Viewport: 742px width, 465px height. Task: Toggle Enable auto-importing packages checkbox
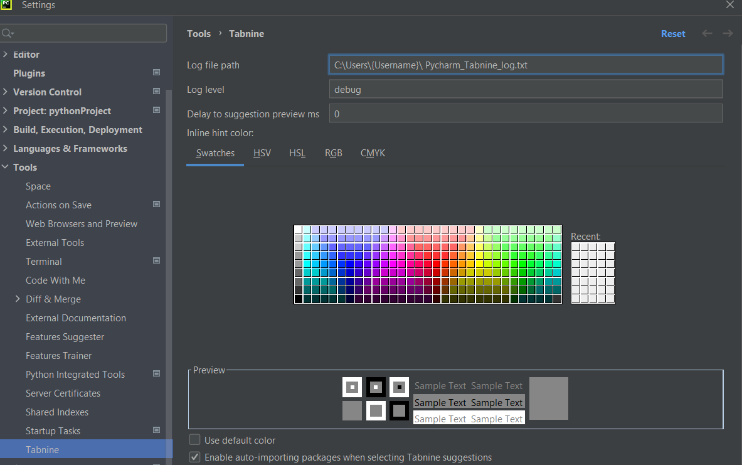tap(194, 457)
